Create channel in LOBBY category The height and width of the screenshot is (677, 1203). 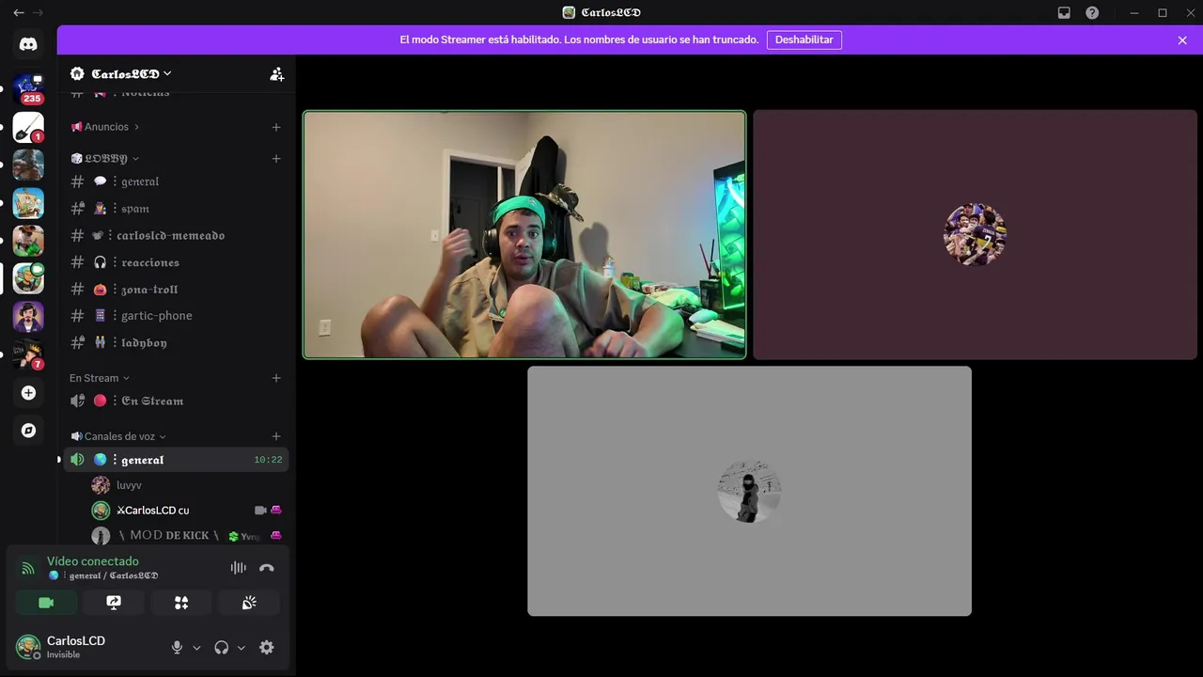276,159
